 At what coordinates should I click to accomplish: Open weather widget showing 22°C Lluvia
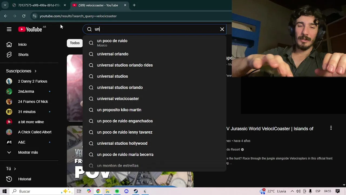point(273,191)
